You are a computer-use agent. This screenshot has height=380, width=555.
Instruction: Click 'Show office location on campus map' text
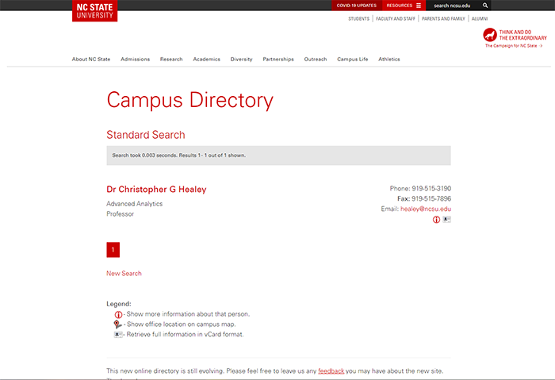pyautogui.click(x=182, y=324)
